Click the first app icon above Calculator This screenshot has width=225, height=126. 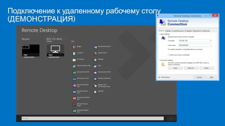click(x=74, y=47)
